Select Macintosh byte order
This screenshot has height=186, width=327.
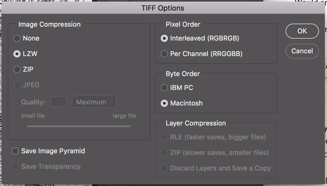pos(164,103)
